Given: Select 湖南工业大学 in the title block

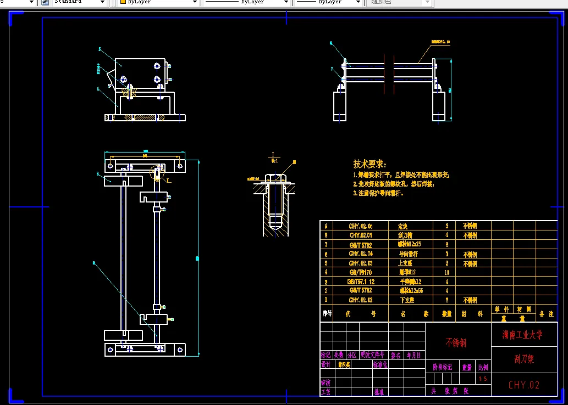Looking at the screenshot, I should click(x=522, y=335).
